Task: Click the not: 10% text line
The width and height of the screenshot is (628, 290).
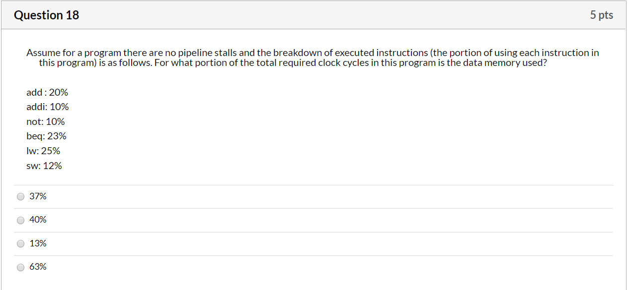Action: [x=45, y=121]
